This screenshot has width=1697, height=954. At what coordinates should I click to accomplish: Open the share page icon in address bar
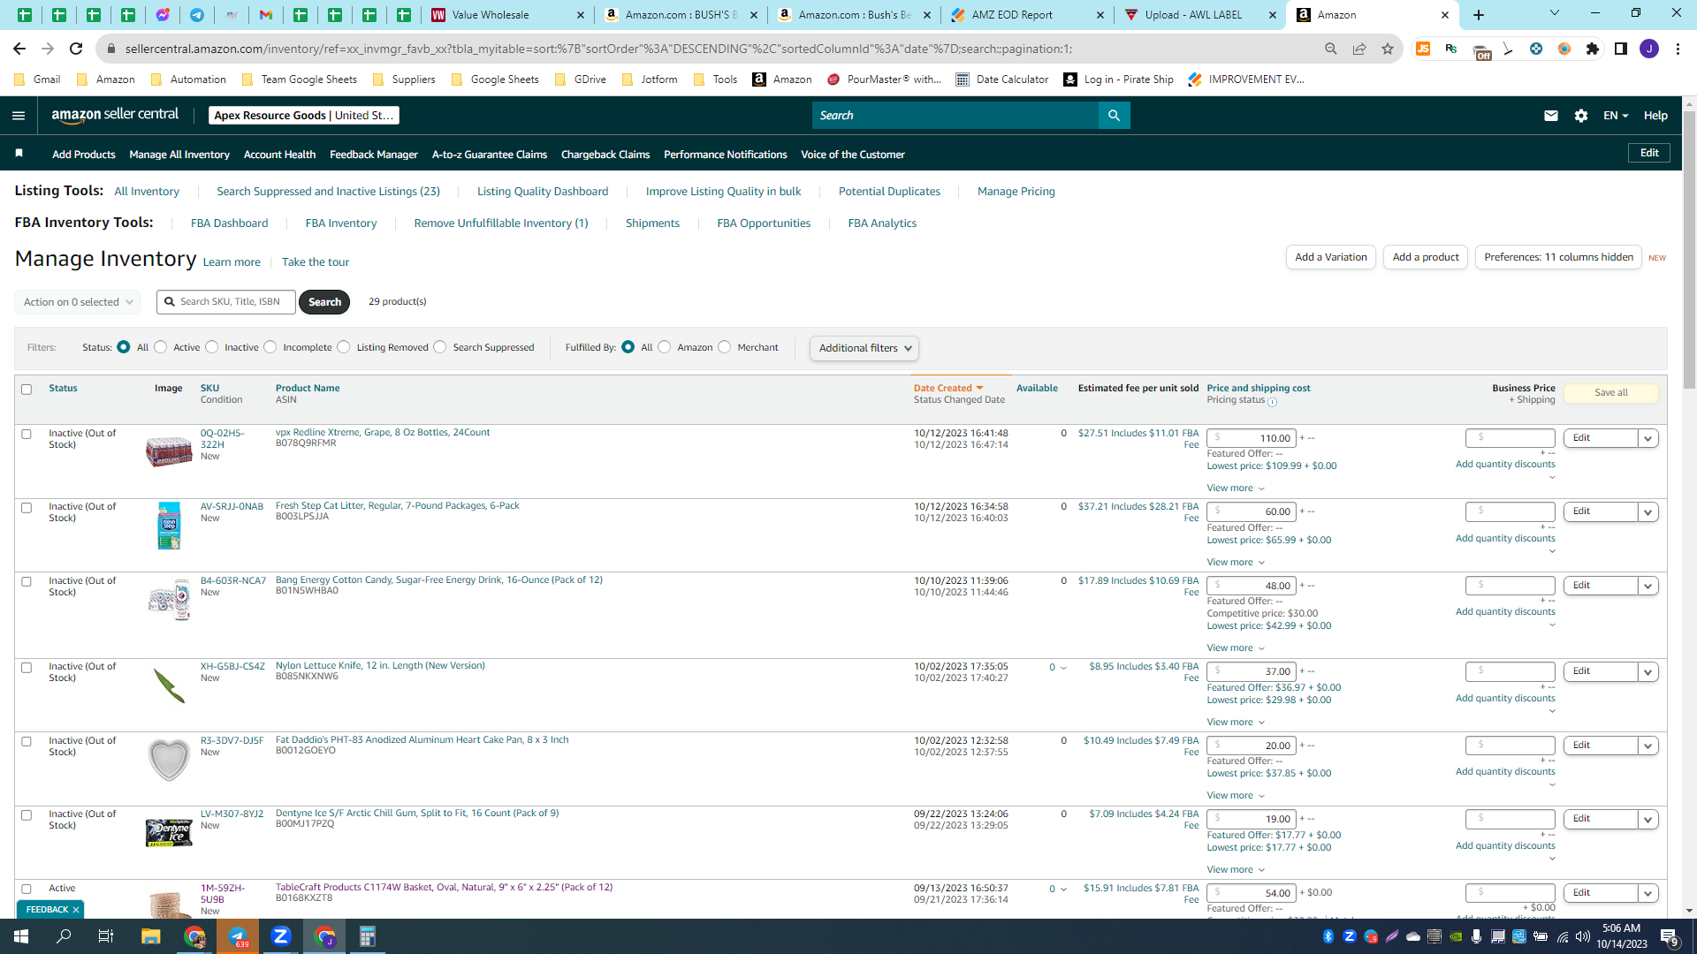coord(1359,49)
